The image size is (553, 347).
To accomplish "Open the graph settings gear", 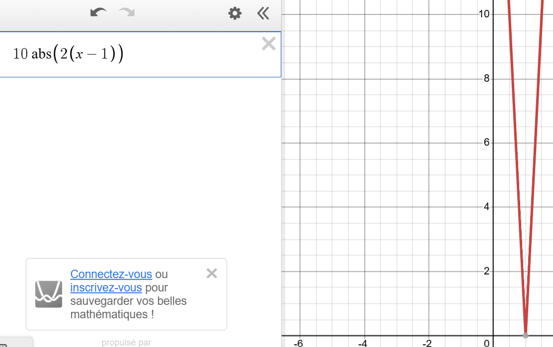I will click(x=235, y=13).
